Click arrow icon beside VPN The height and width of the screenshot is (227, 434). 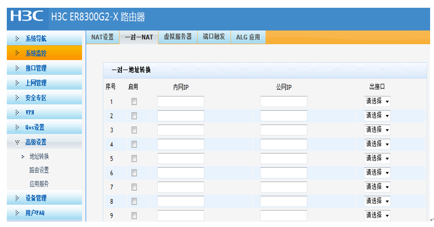17,113
